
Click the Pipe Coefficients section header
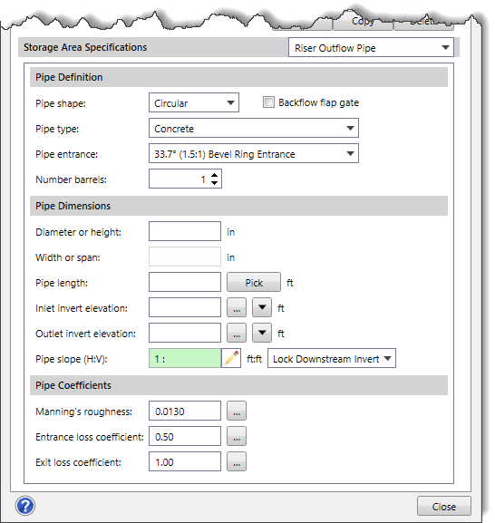tap(238, 385)
